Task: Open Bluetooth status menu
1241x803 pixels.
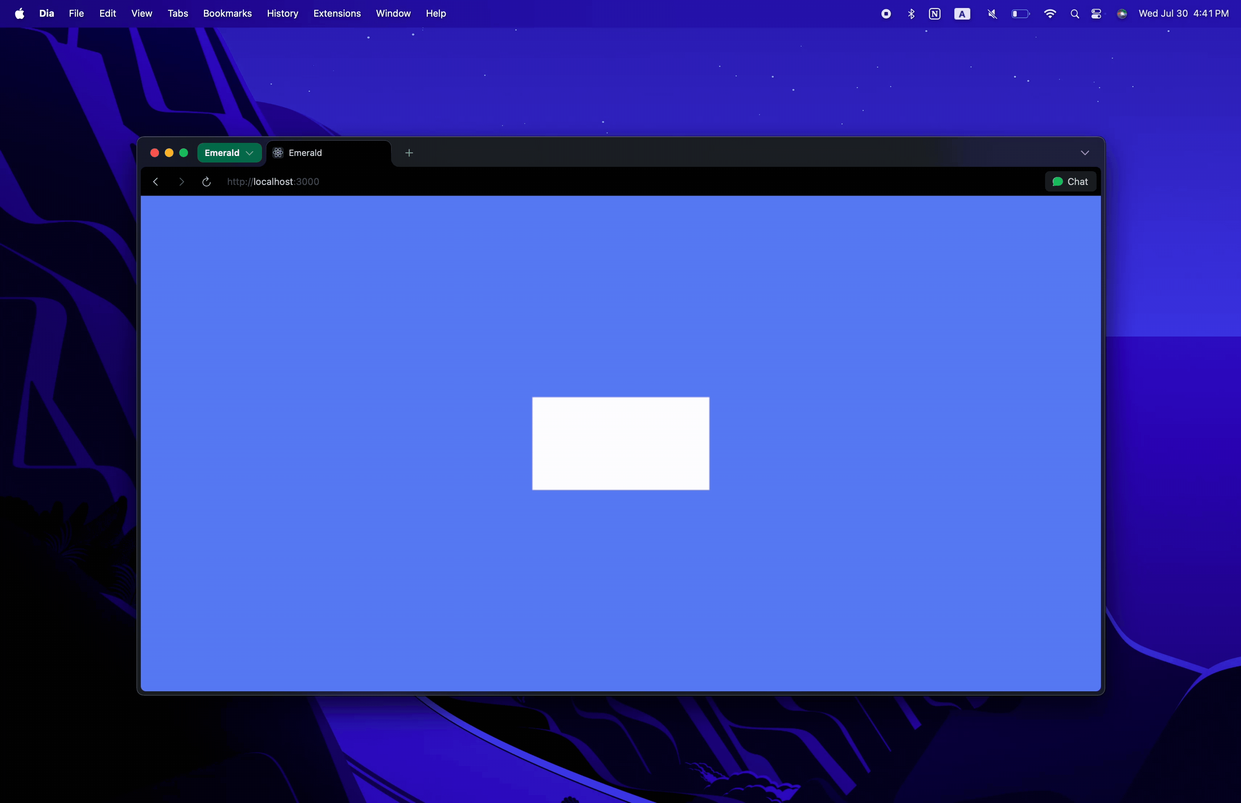Action: (912, 14)
